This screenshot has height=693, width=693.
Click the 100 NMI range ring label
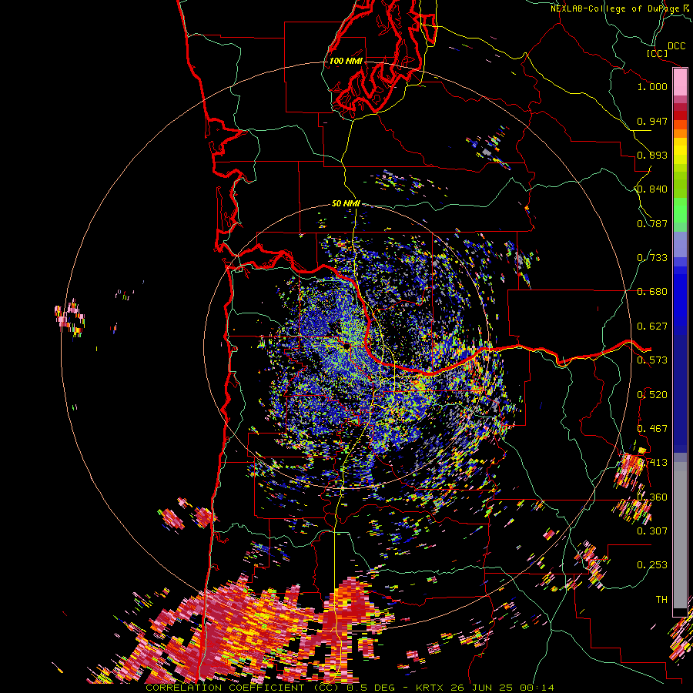point(346,61)
